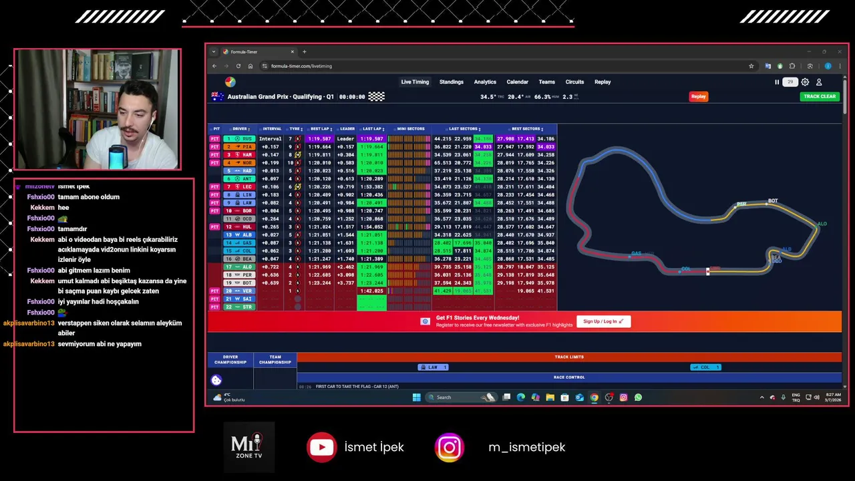Click the browser home icon
Image resolution: width=855 pixels, height=481 pixels.
250,66
